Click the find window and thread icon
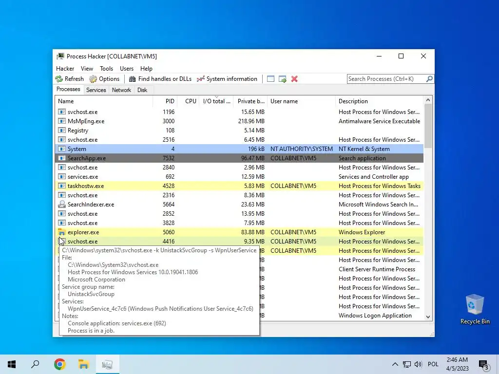The image size is (499, 374). tap(282, 79)
